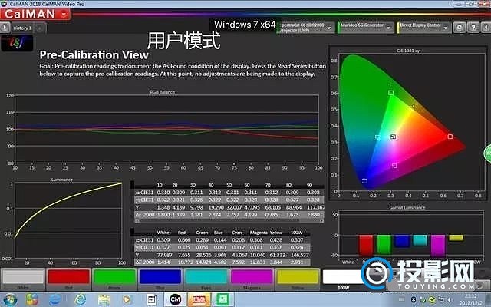Select the White color patch
The width and height of the screenshot is (491, 307).
pyautogui.click(x=22, y=279)
